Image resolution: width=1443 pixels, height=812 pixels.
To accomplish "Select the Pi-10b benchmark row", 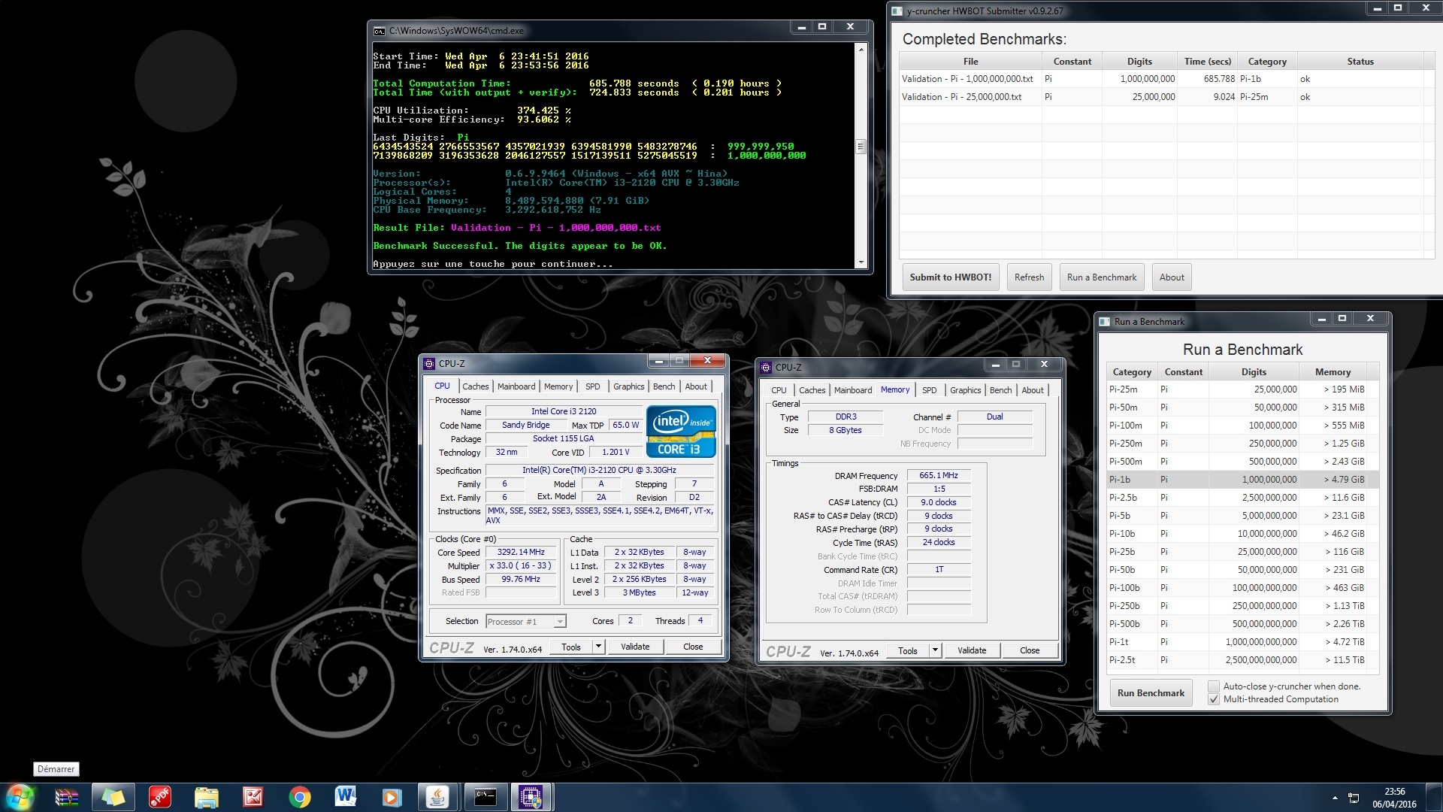I will pyautogui.click(x=1242, y=534).
